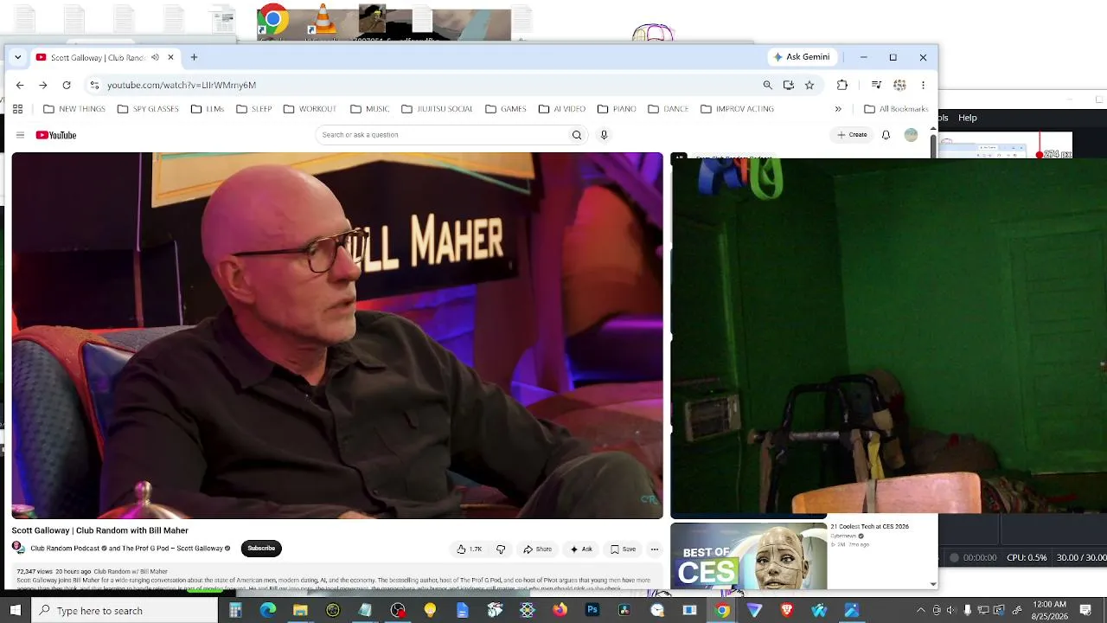
Task: Open the Chrome apps grid shortcut
Action: tap(17, 109)
